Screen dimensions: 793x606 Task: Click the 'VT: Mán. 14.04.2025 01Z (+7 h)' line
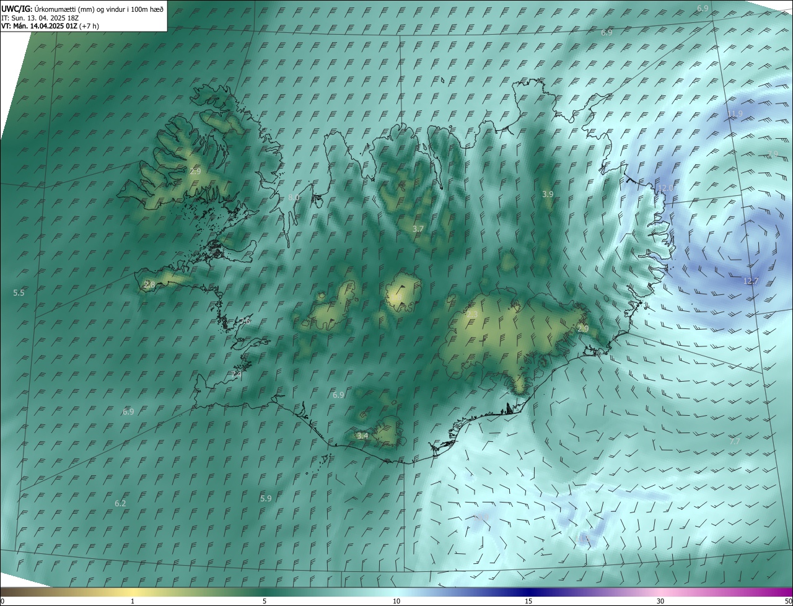tap(50, 26)
